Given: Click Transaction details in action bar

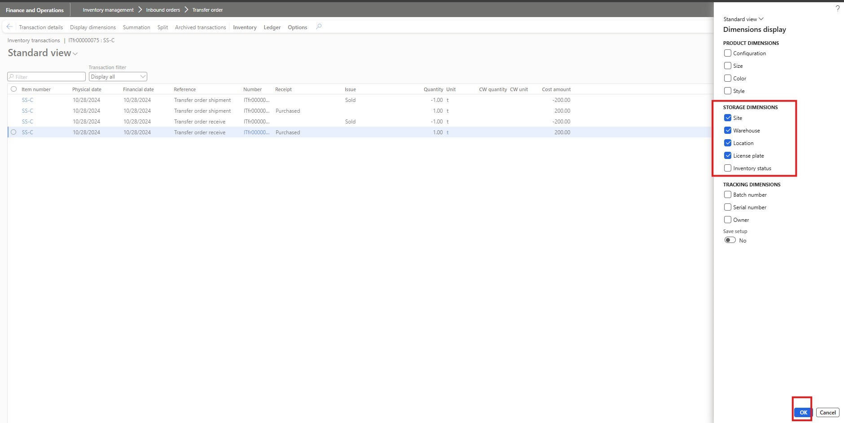Looking at the screenshot, I should point(41,27).
